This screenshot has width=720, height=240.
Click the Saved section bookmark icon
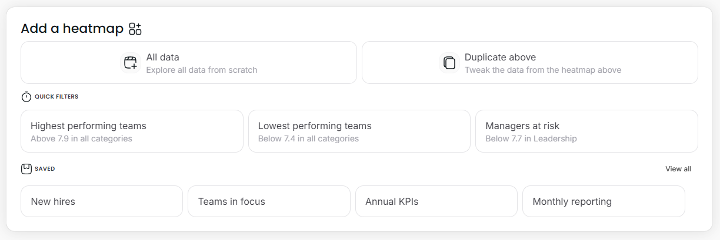click(26, 169)
